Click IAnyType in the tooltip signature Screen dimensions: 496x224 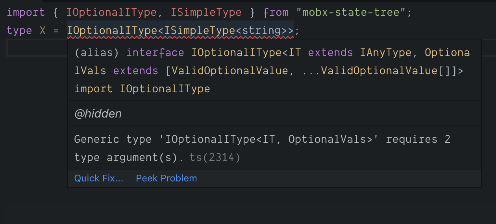click(386, 52)
